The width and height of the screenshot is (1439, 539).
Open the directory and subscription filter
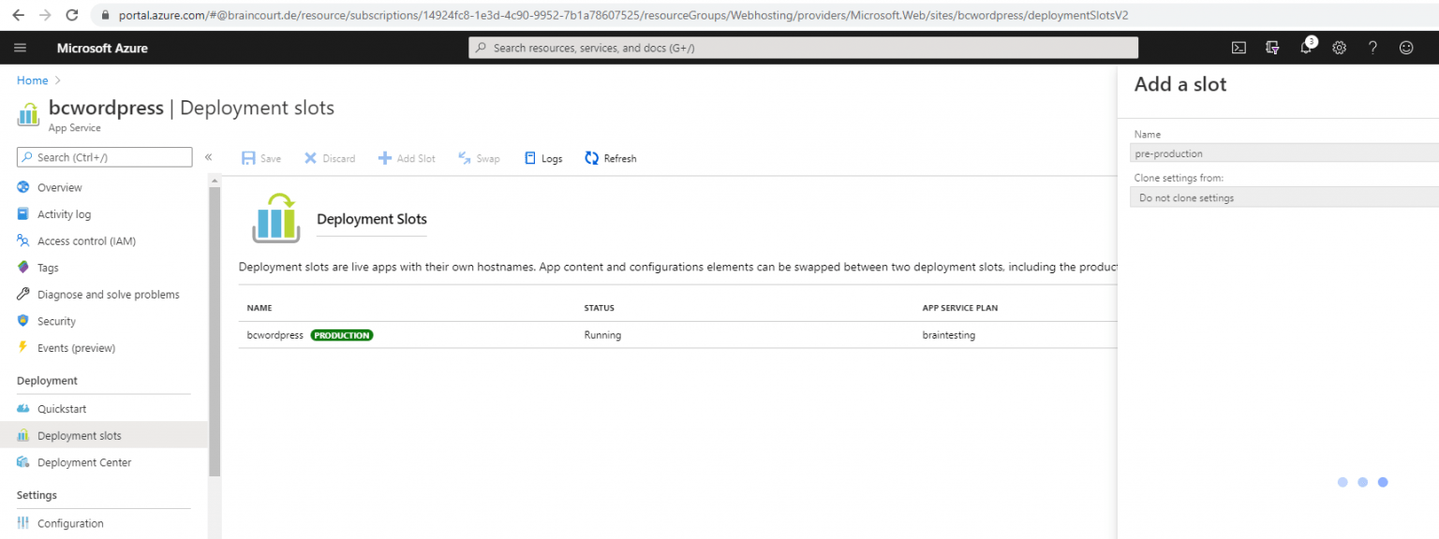point(1271,48)
